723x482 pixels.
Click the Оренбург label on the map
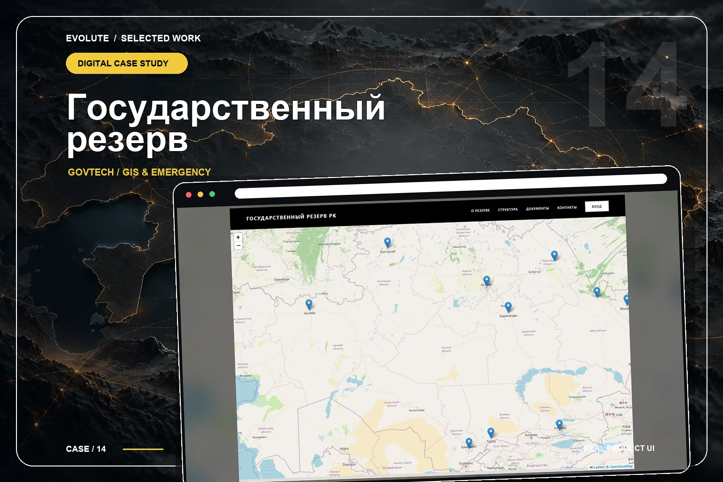[x=282, y=279]
